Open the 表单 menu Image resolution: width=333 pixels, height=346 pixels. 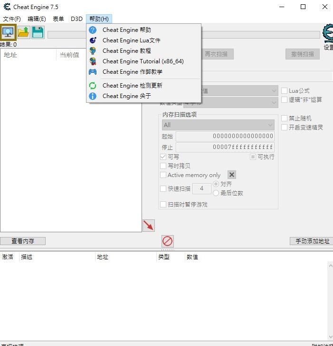click(x=58, y=19)
